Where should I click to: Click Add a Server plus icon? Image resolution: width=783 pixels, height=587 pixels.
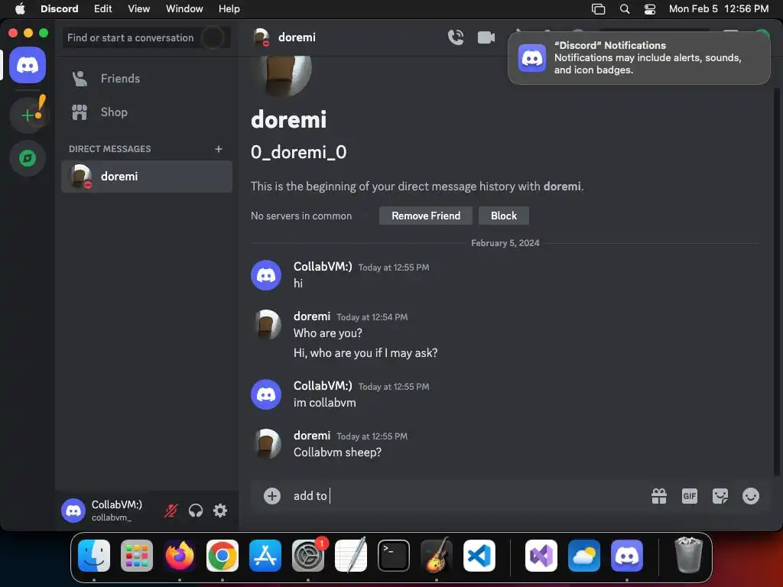tap(28, 115)
